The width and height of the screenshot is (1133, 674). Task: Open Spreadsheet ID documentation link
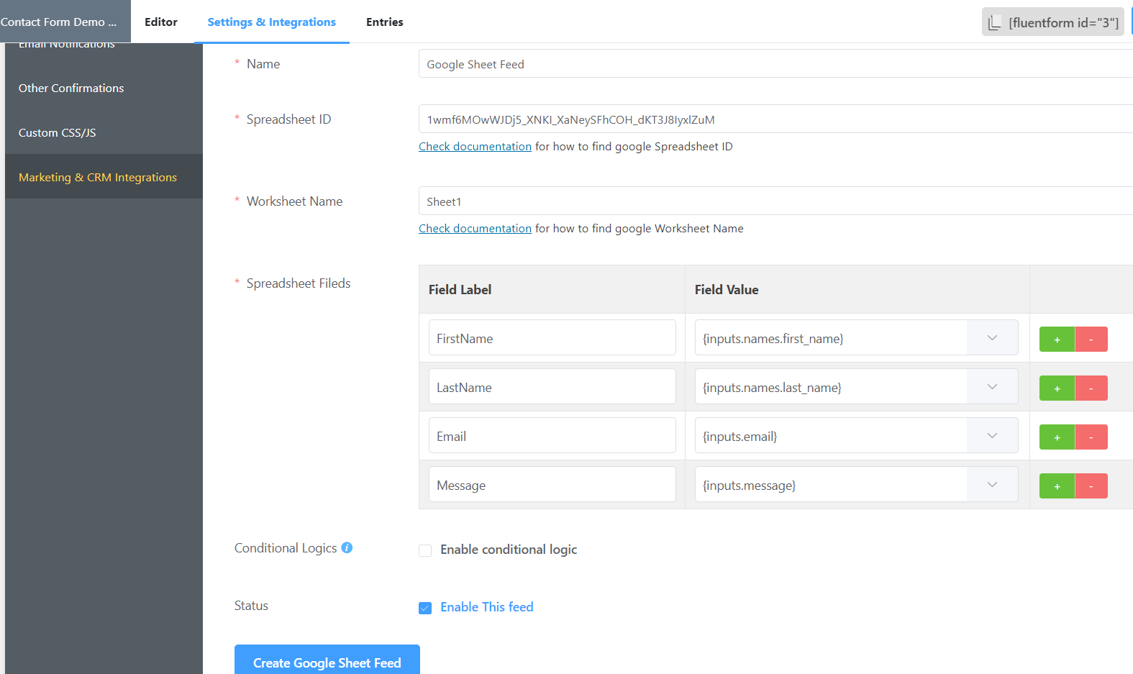pyautogui.click(x=475, y=146)
